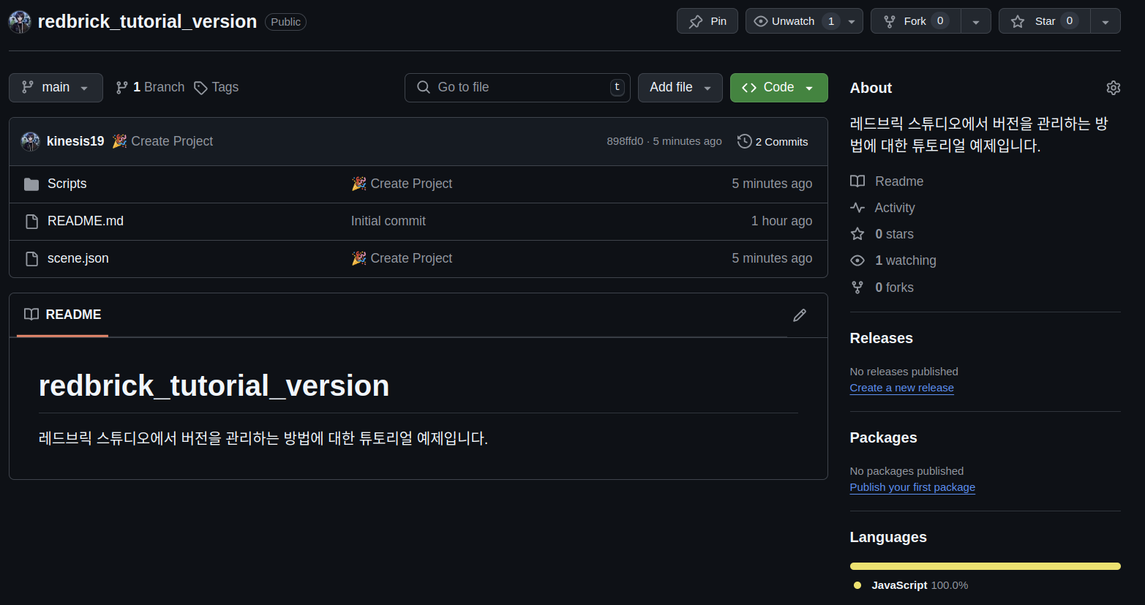Viewport: 1145px width, 605px height.
Task: Click the scene.json file icon
Action: click(x=31, y=259)
